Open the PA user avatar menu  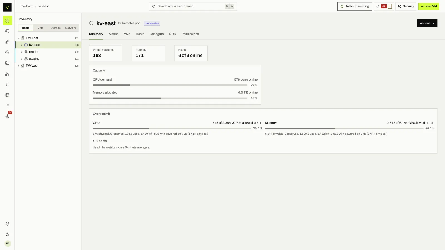8,244
